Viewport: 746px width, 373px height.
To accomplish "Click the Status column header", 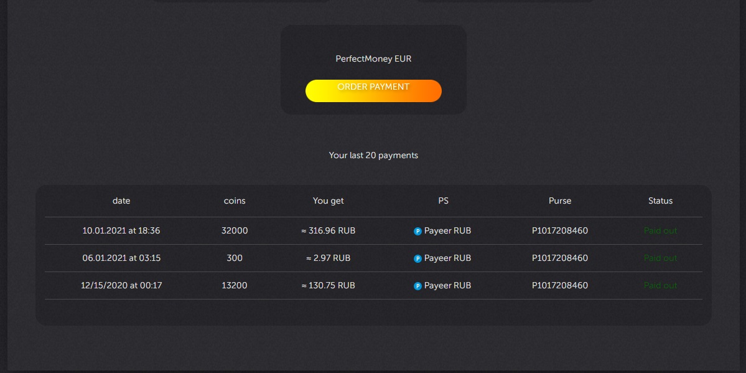I will [x=660, y=201].
